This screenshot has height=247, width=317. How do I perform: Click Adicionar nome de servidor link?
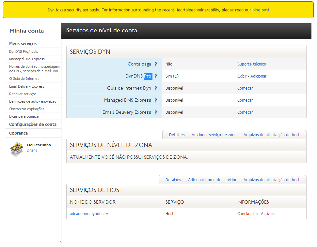click(x=212, y=180)
